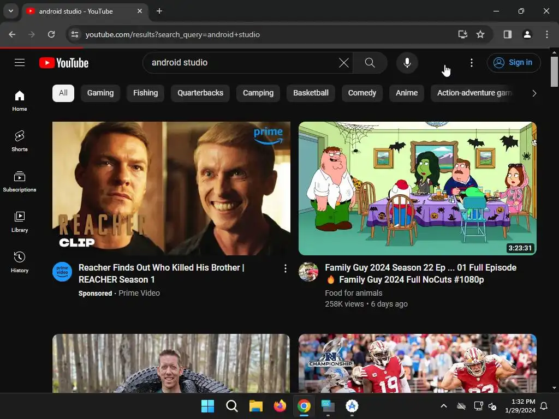The width and height of the screenshot is (559, 419).
Task: Open File Explorer from the taskbar
Action: 255,406
